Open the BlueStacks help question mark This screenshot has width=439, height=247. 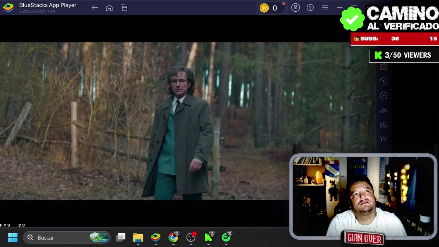click(x=310, y=8)
